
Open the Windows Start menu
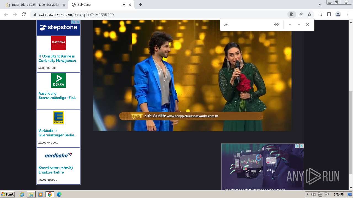(x=8, y=194)
